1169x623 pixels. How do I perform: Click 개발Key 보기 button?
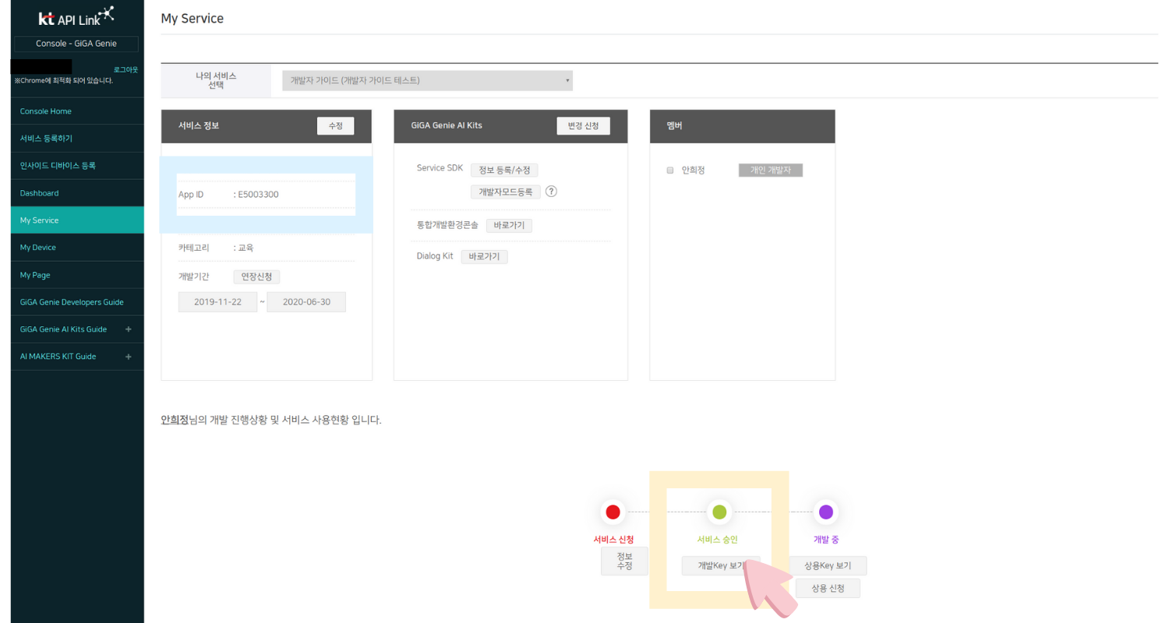tap(721, 566)
